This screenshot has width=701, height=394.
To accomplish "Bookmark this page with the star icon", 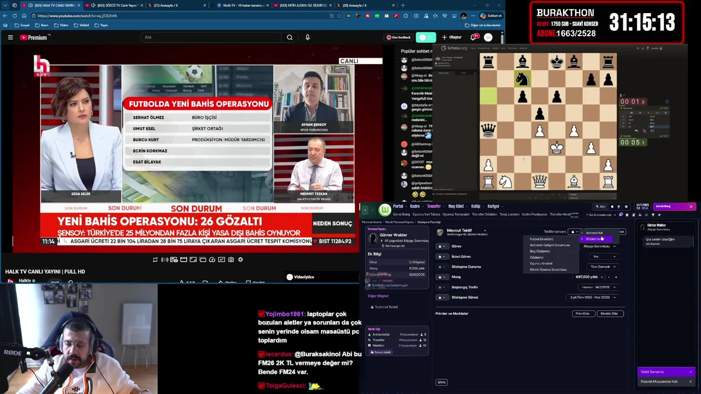I will point(340,15).
